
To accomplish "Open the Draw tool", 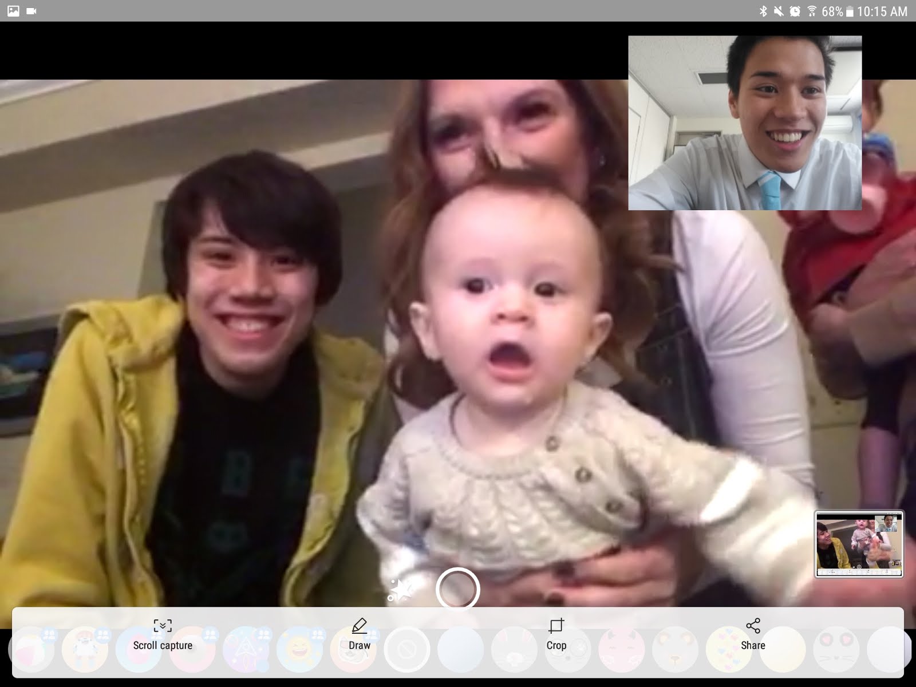I will 359,634.
